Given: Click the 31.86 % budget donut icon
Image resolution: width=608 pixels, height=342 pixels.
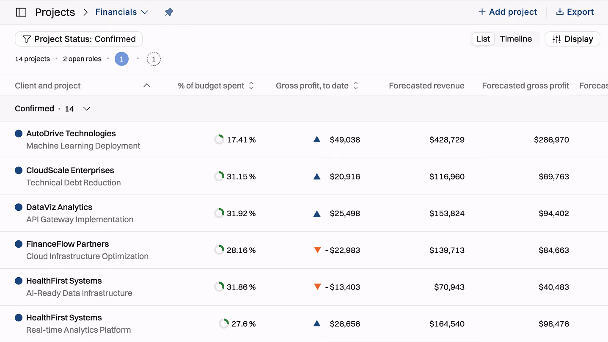Looking at the screenshot, I should click(219, 287).
